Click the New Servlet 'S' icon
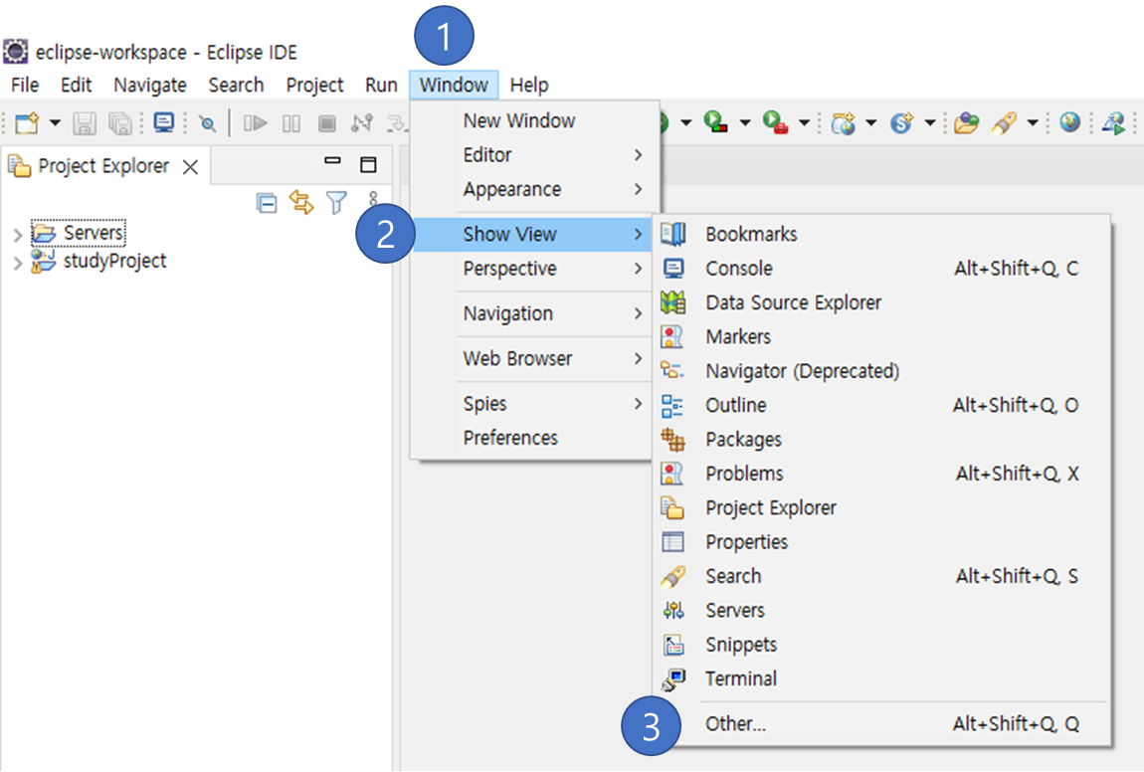Screen dimensions: 1144x772 click(x=902, y=122)
